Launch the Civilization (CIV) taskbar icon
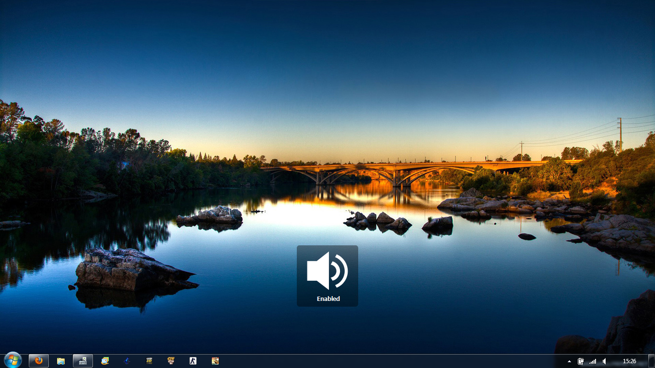The image size is (655, 368). (x=171, y=361)
